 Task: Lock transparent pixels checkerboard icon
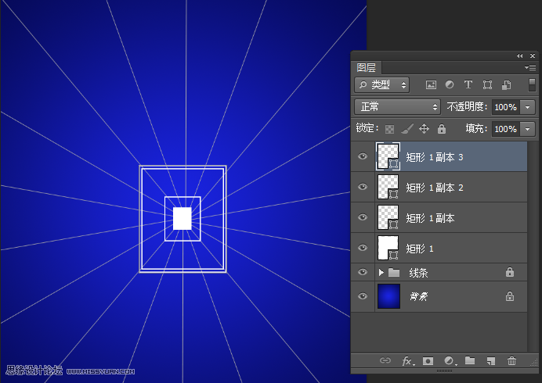[389, 129]
